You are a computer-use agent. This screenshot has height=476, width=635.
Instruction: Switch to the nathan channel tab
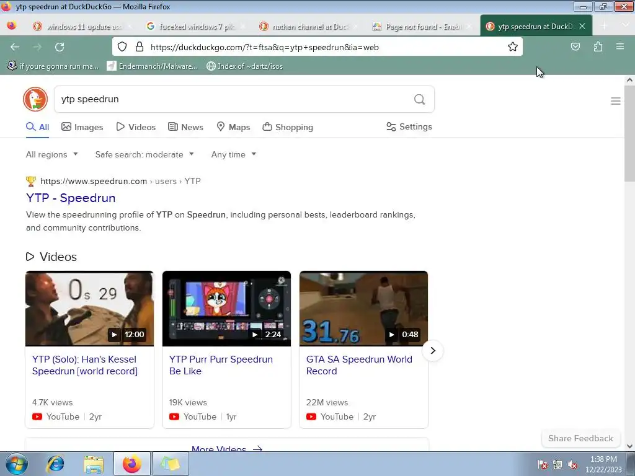click(309, 26)
